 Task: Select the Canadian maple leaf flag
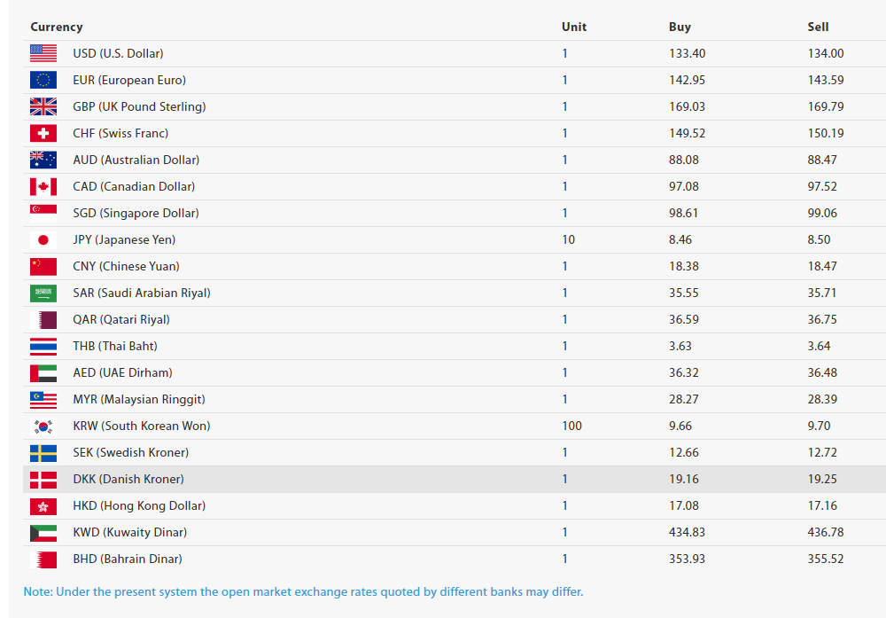(43, 186)
